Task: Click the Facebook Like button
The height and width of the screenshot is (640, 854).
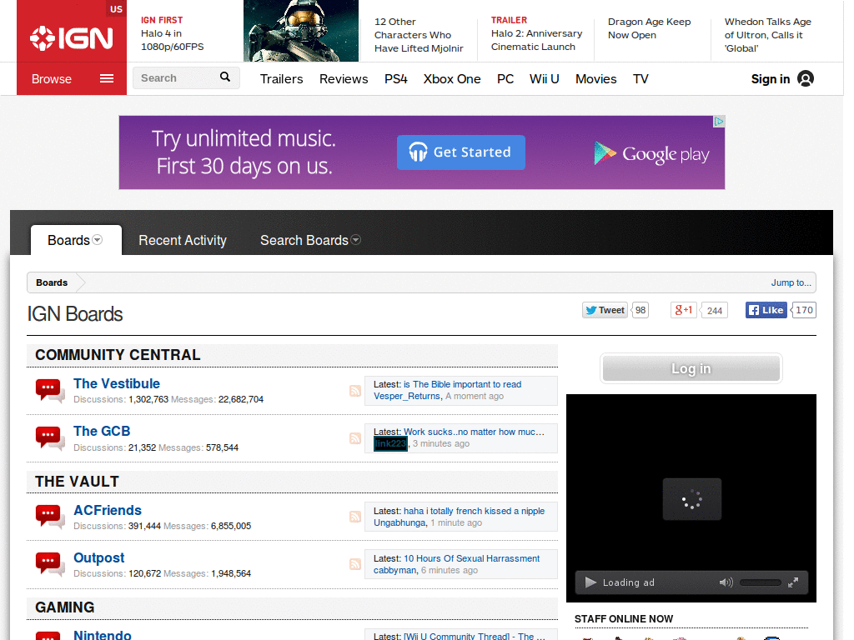Action: point(766,310)
